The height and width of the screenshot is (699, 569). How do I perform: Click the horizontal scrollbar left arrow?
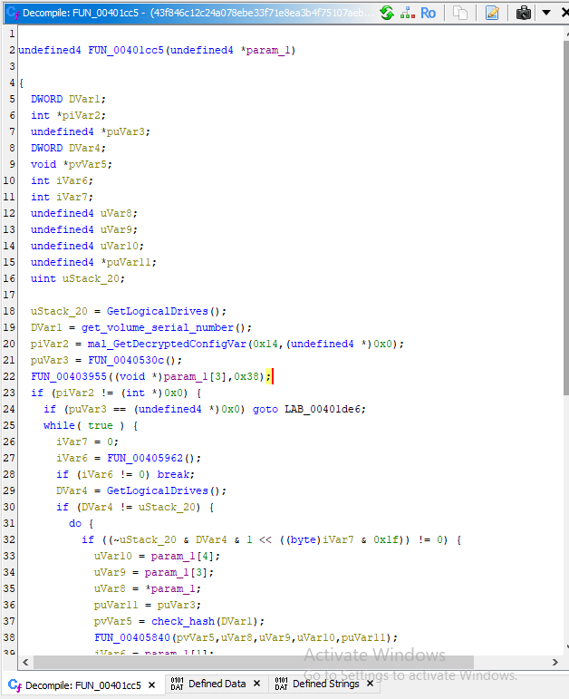pos(25,662)
